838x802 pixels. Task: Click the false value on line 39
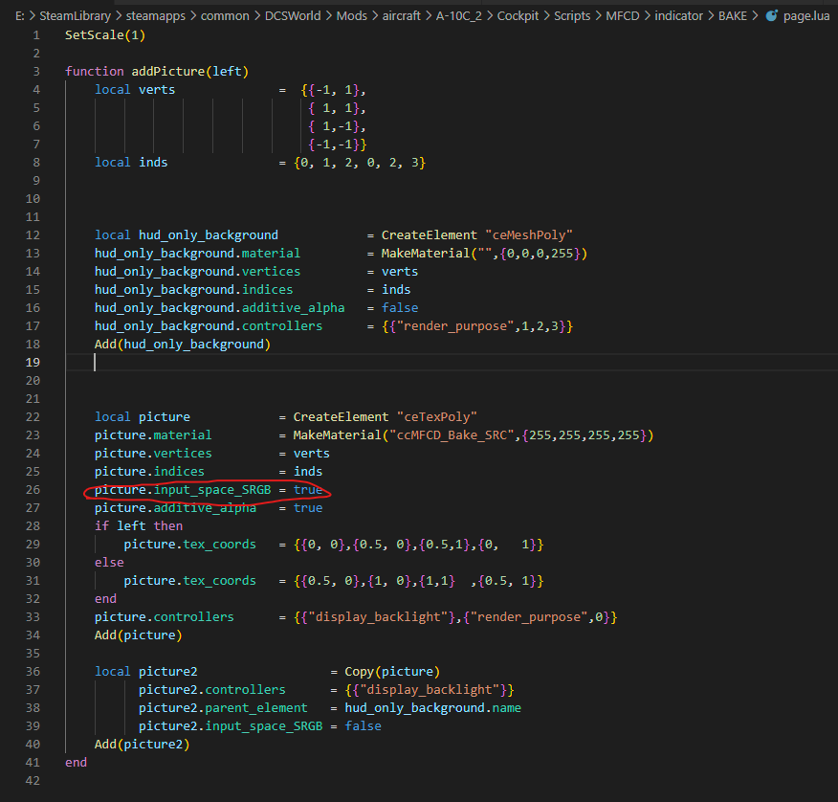pos(363,726)
